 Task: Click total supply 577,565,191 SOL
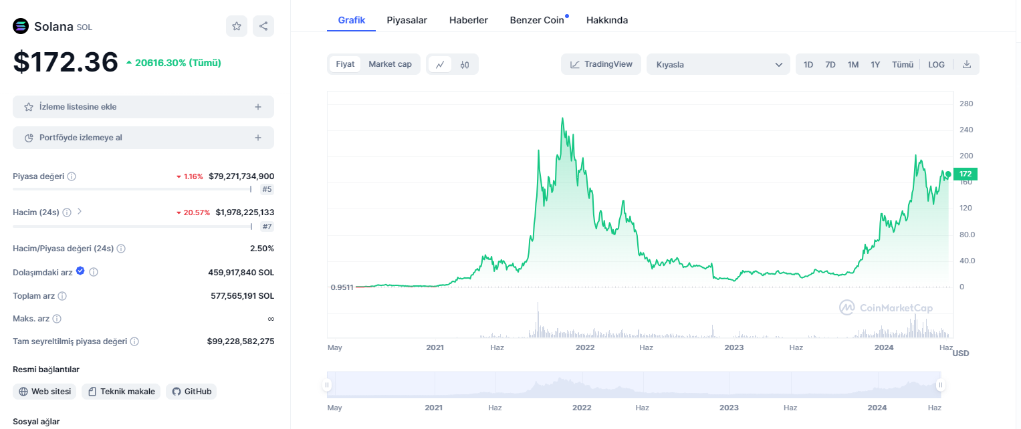coord(242,296)
